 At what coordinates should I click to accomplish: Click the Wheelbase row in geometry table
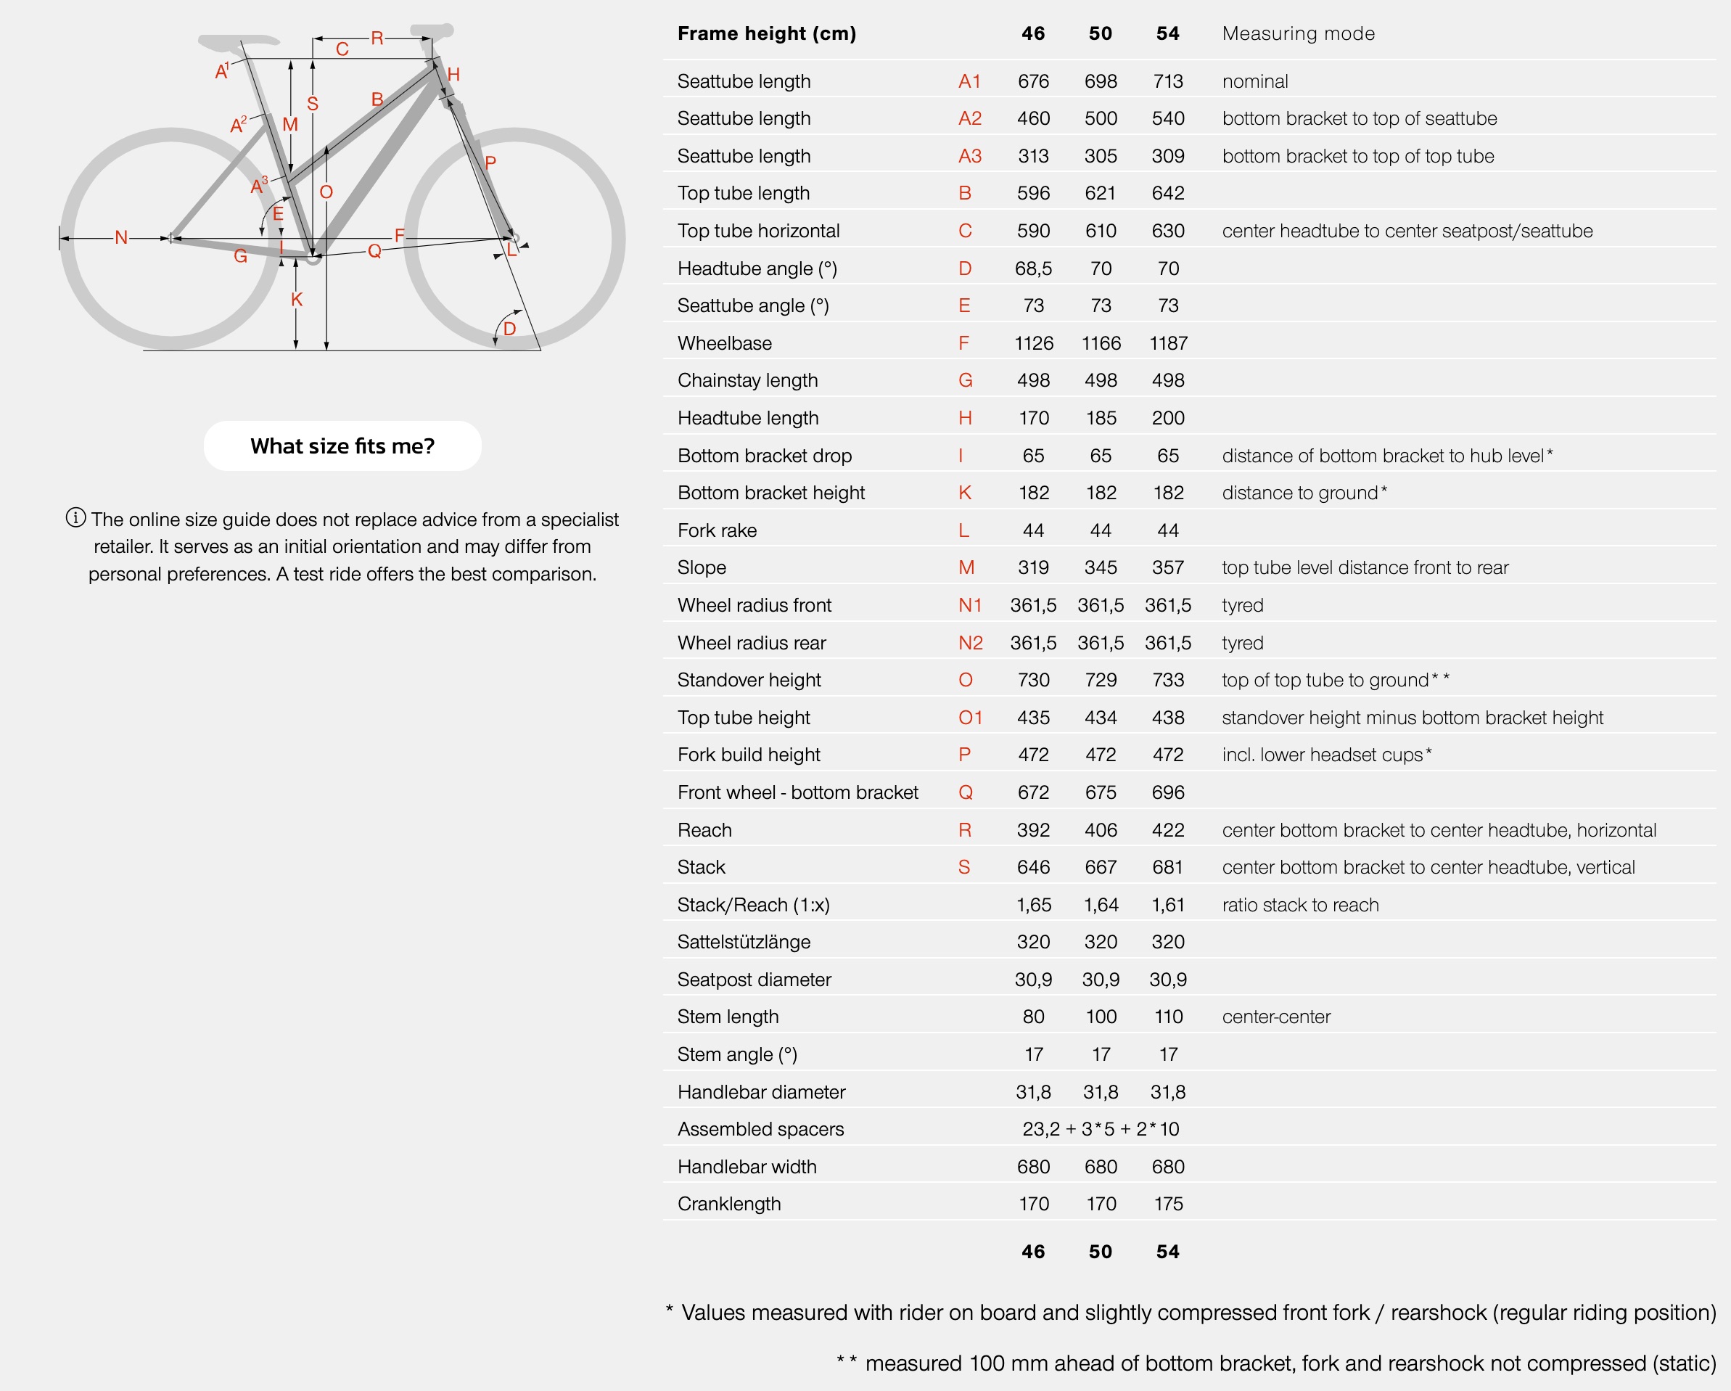(x=1189, y=343)
